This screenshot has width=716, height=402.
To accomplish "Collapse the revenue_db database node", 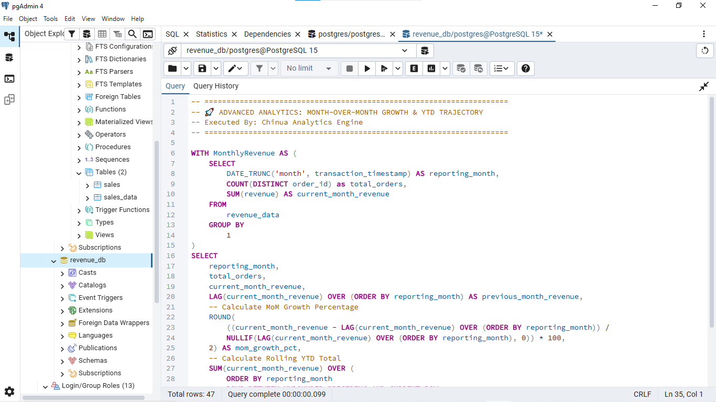I will click(x=54, y=260).
